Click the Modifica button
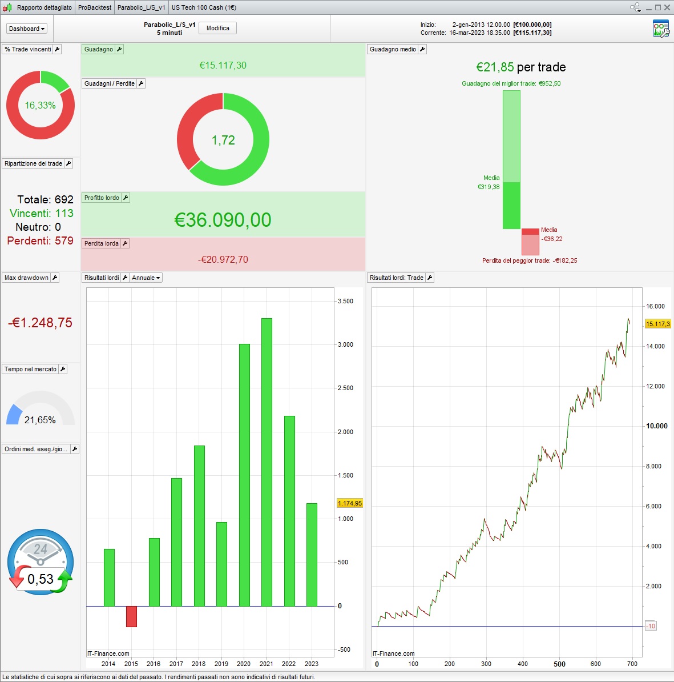Screen dimensions: 674x682 (217, 28)
